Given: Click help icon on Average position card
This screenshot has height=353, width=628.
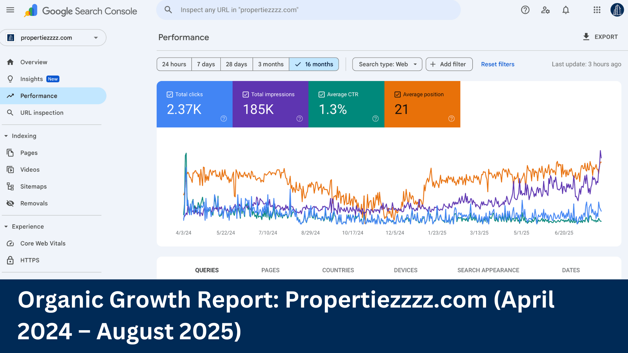Looking at the screenshot, I should 451,119.
